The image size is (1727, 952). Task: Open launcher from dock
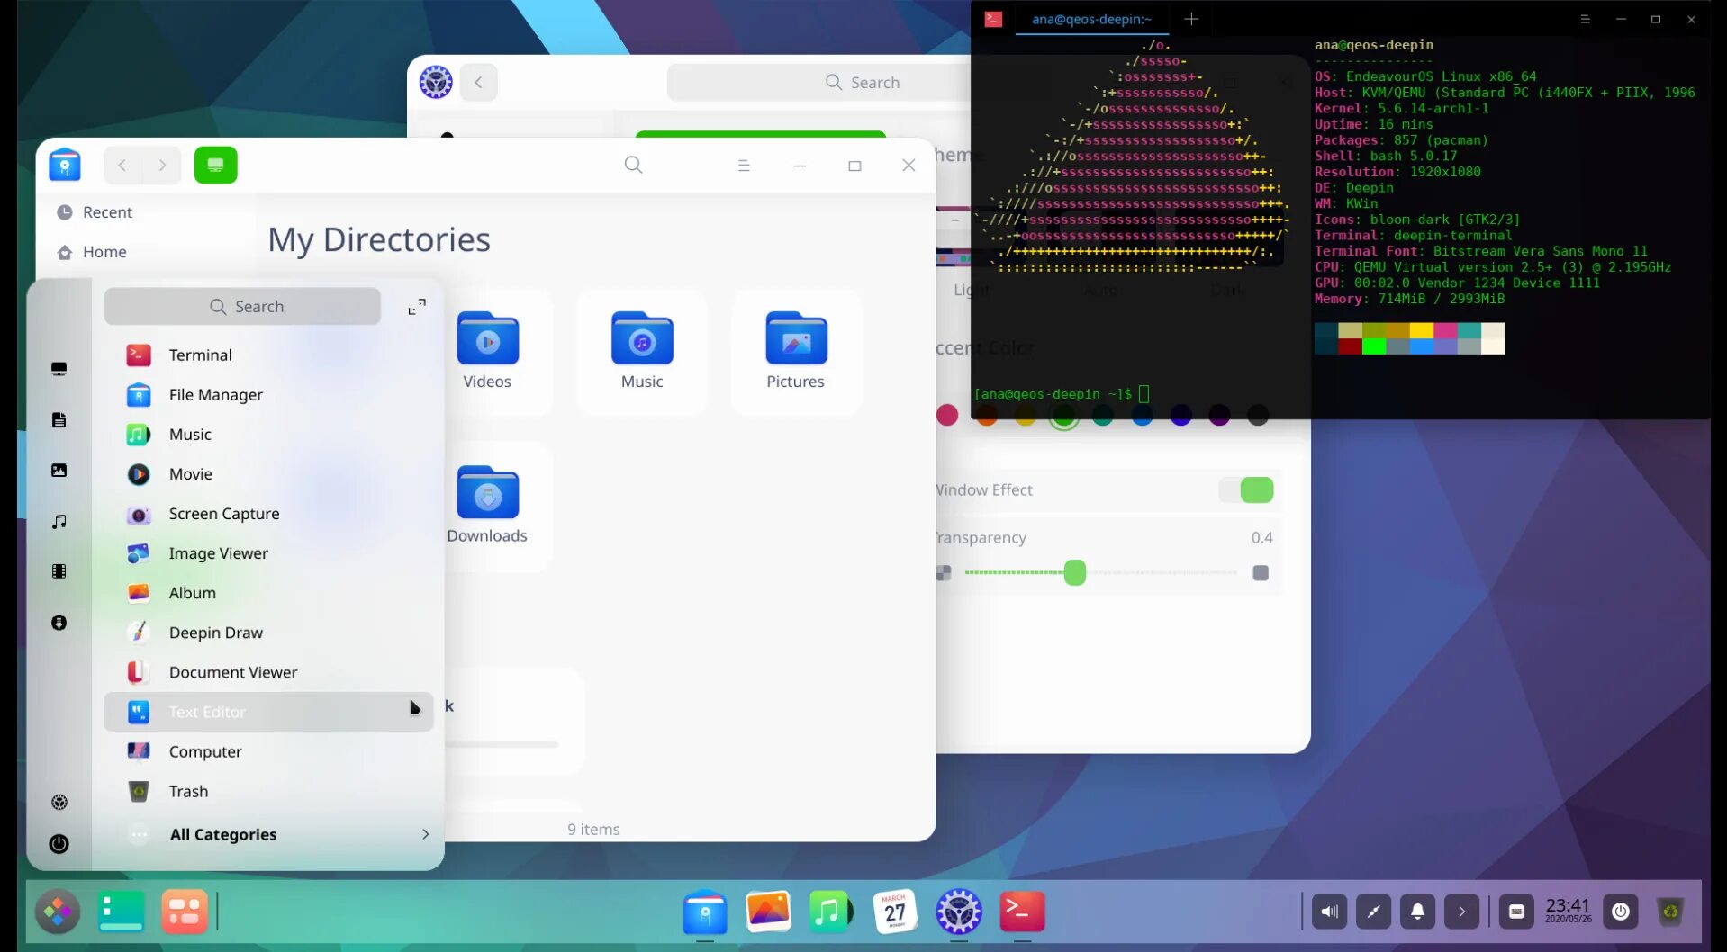tap(58, 912)
